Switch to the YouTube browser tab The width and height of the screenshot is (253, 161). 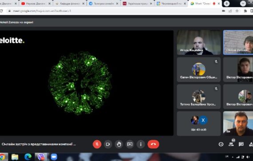tap(36, 4)
